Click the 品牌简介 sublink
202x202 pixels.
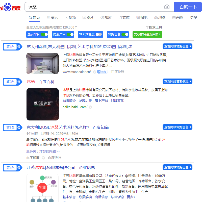[x=69, y=100]
